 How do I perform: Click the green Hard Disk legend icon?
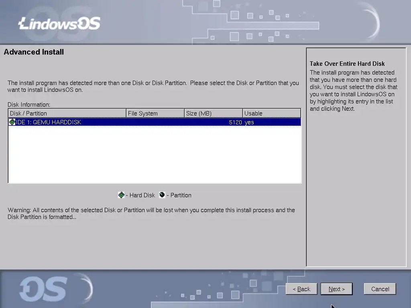click(x=121, y=195)
